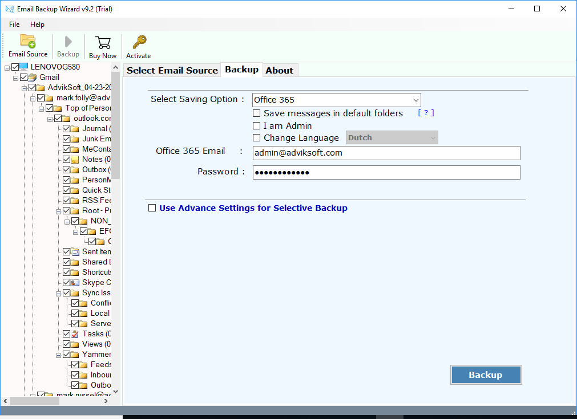Collapse the Sync Issues node
577x419 pixels.
[x=58, y=294]
